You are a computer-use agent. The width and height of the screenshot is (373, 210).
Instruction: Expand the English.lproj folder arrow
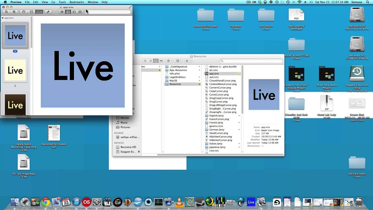(x=239, y=116)
